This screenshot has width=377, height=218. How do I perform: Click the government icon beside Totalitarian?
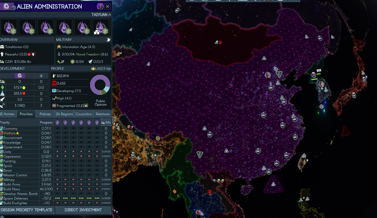2,47
